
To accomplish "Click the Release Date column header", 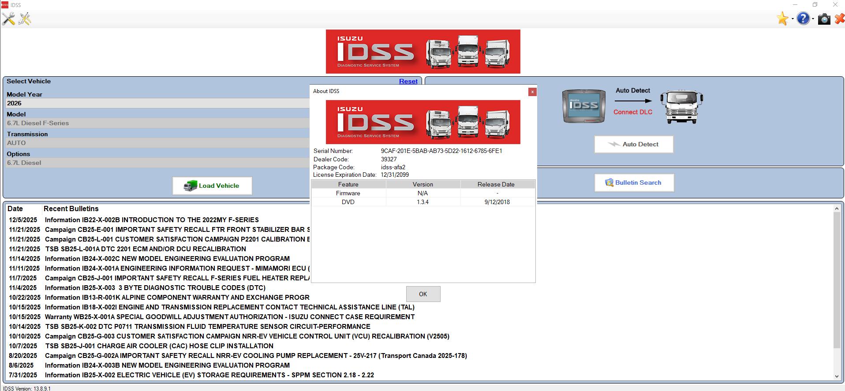I will (x=497, y=184).
